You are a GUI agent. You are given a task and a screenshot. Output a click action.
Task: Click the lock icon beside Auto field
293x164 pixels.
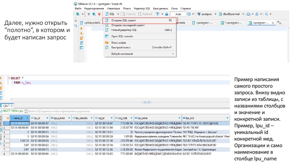point(167,14)
